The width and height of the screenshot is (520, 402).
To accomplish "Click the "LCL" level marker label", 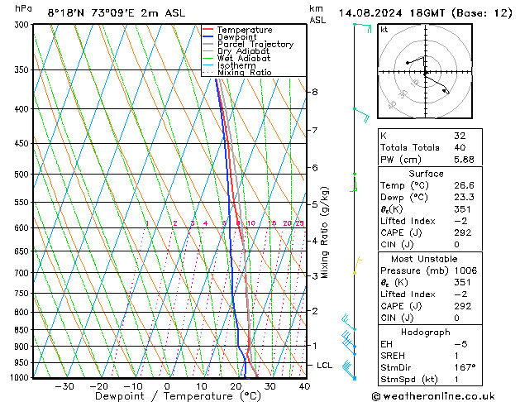I will [324, 365].
